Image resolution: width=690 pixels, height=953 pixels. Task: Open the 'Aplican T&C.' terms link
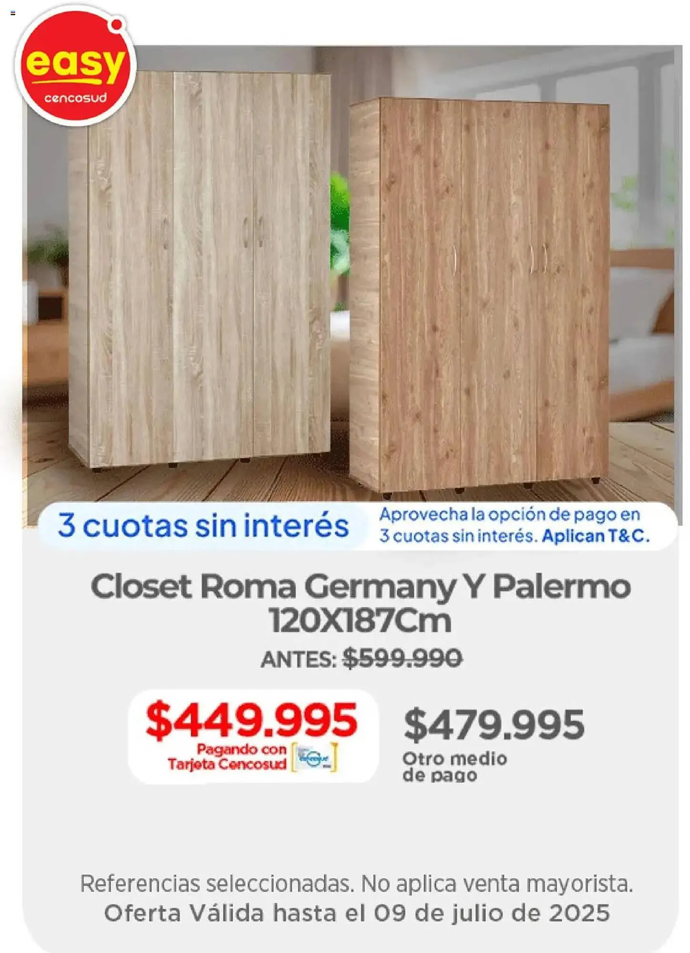point(596,537)
